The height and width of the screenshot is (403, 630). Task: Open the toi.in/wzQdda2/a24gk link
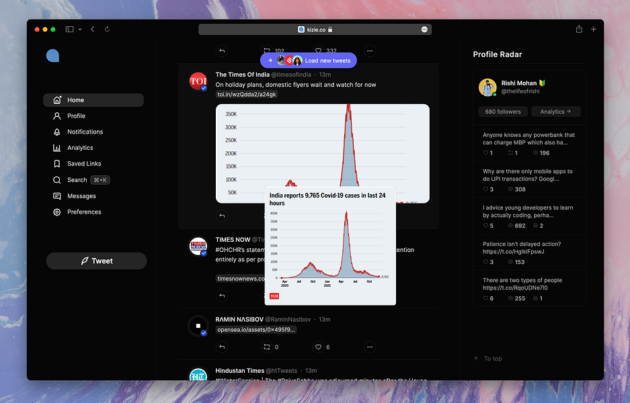(x=247, y=94)
